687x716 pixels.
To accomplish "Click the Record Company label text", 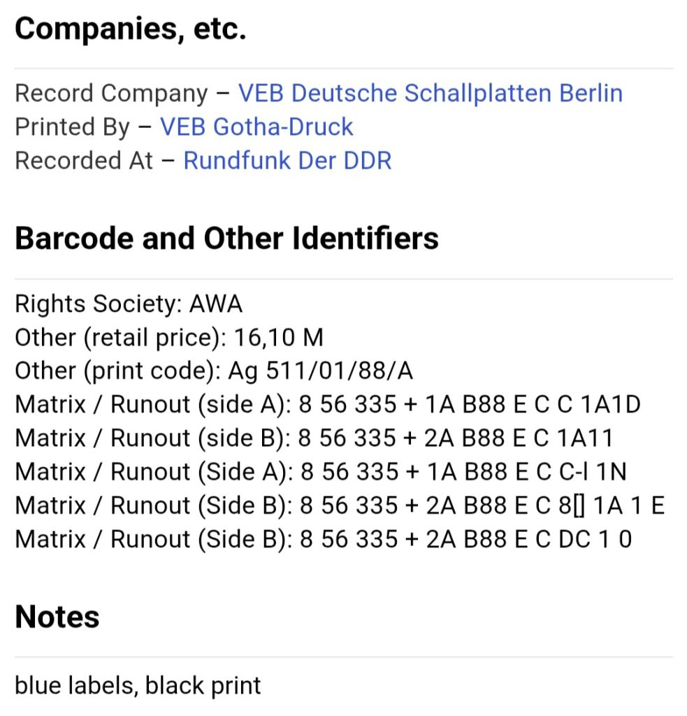I will [111, 93].
